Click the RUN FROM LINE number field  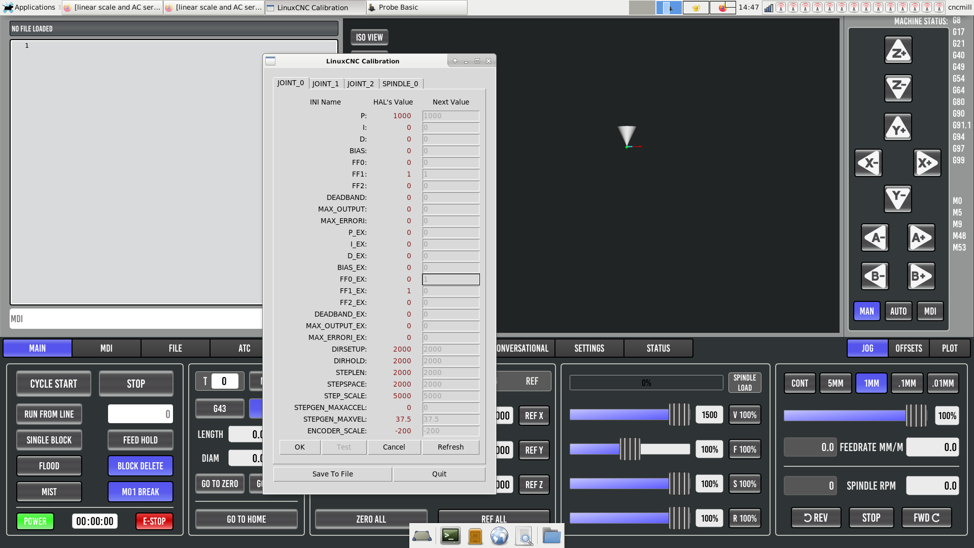pyautogui.click(x=141, y=414)
